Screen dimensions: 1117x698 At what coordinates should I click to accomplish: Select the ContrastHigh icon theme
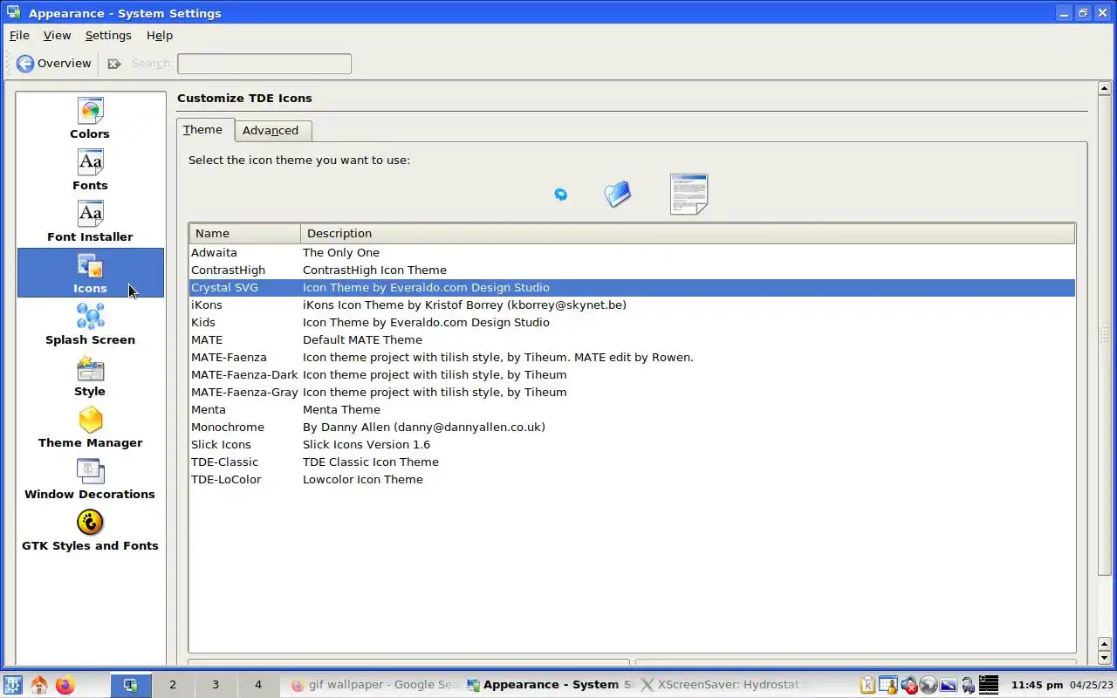tap(632, 270)
